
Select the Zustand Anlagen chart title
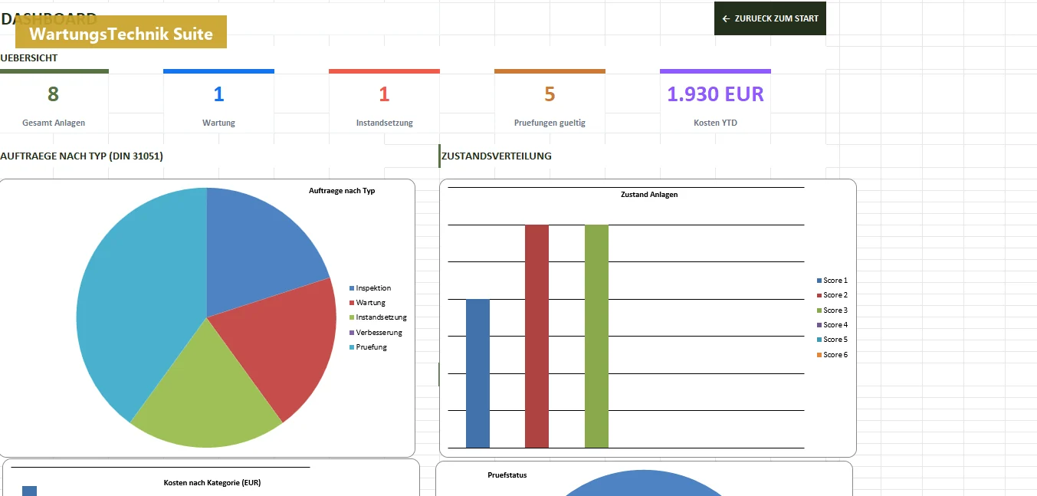[x=649, y=195]
